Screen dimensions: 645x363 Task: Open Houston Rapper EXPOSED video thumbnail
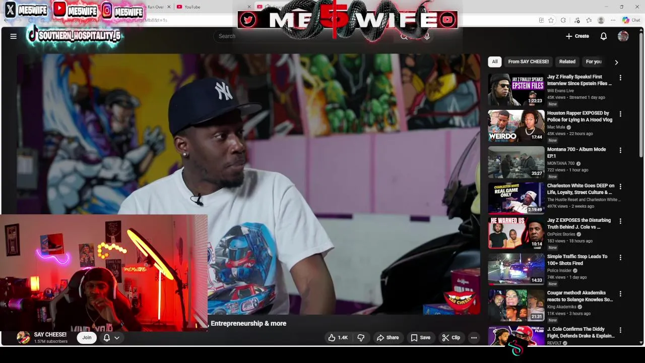pyautogui.click(x=516, y=126)
